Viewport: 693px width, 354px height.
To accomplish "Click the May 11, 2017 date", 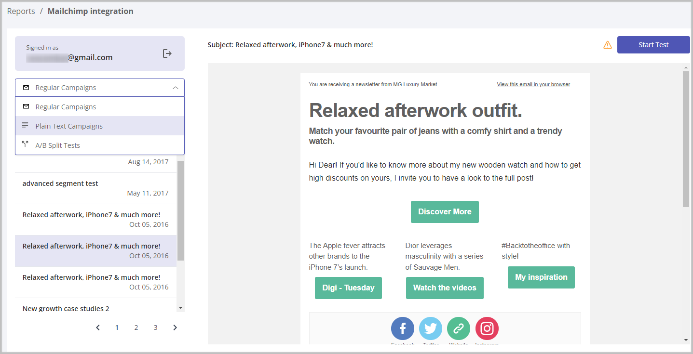I will tap(148, 193).
